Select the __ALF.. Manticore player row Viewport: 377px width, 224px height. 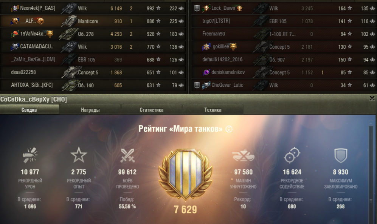pos(93,21)
